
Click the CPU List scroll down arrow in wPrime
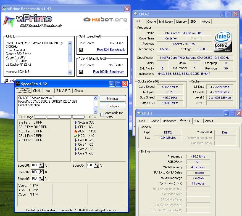click(70, 72)
